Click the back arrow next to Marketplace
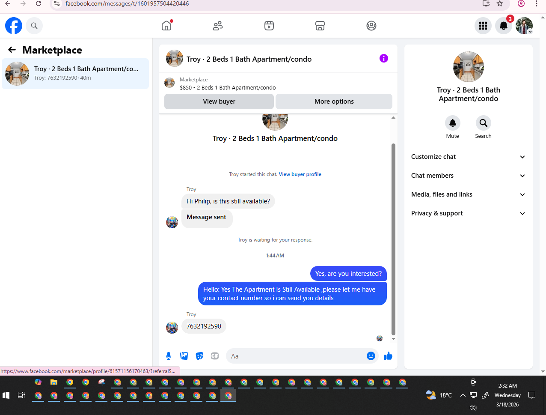546x415 pixels. tap(12, 50)
